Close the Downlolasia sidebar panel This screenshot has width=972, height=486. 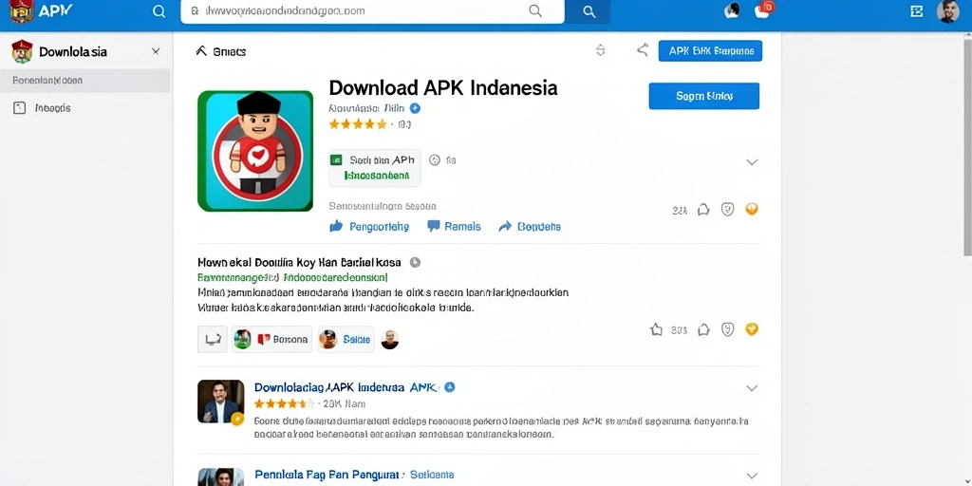[156, 51]
